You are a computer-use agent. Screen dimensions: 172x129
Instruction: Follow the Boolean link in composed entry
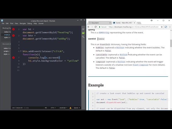[121, 62]
